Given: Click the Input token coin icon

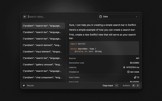Looking at the screenshot, I should 135,77.
